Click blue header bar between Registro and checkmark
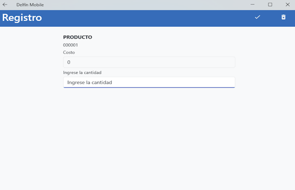 [147, 18]
